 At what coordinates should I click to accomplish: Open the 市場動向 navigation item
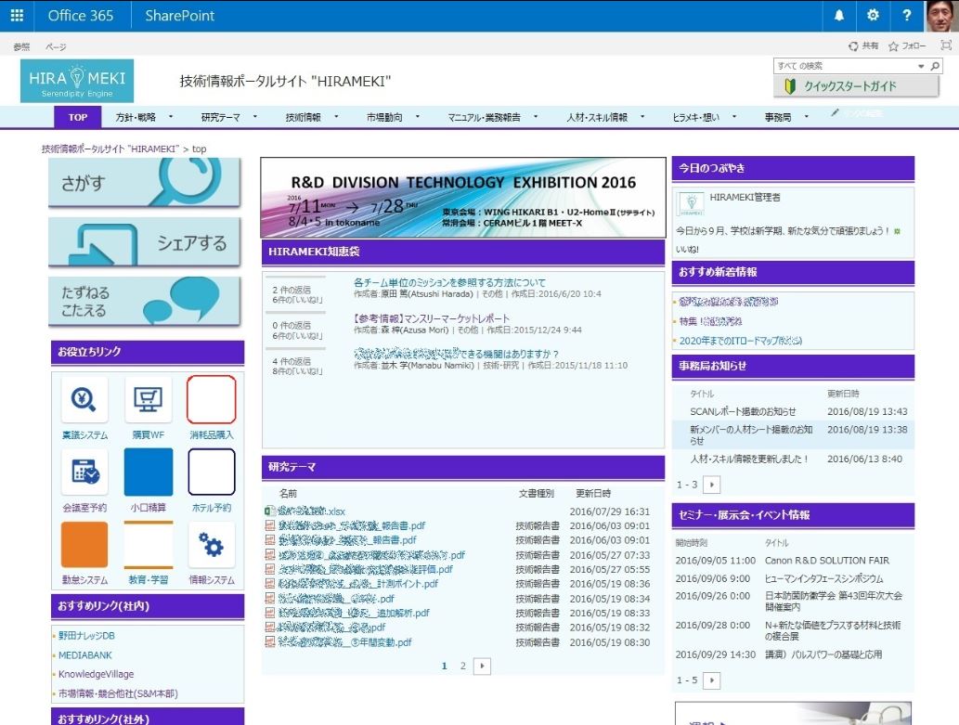(x=384, y=117)
